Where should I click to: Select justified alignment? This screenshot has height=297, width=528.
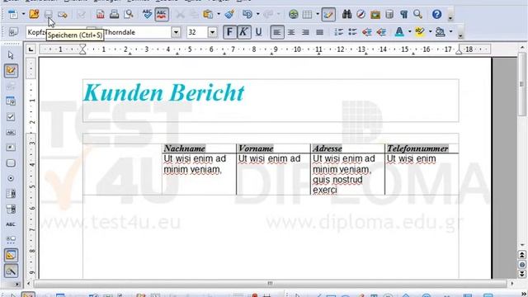319,32
